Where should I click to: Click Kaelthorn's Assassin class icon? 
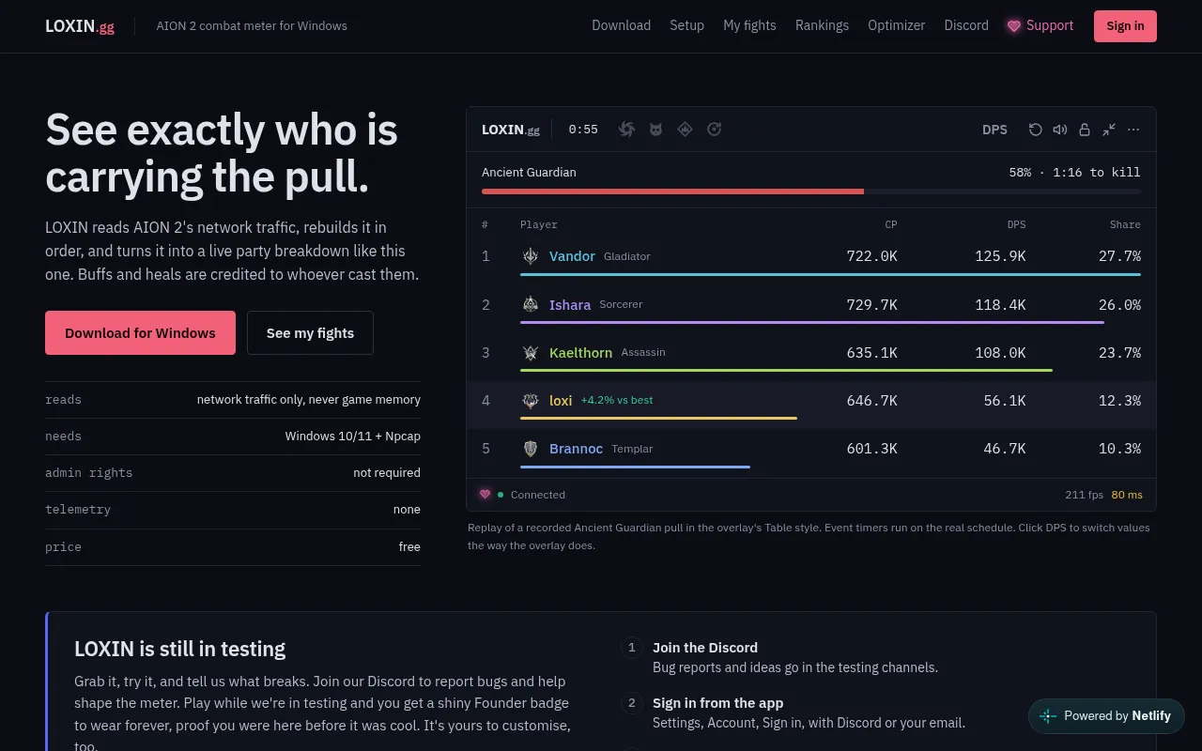[531, 353]
